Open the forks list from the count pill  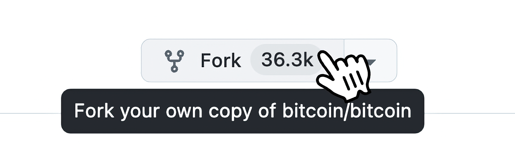(x=287, y=60)
